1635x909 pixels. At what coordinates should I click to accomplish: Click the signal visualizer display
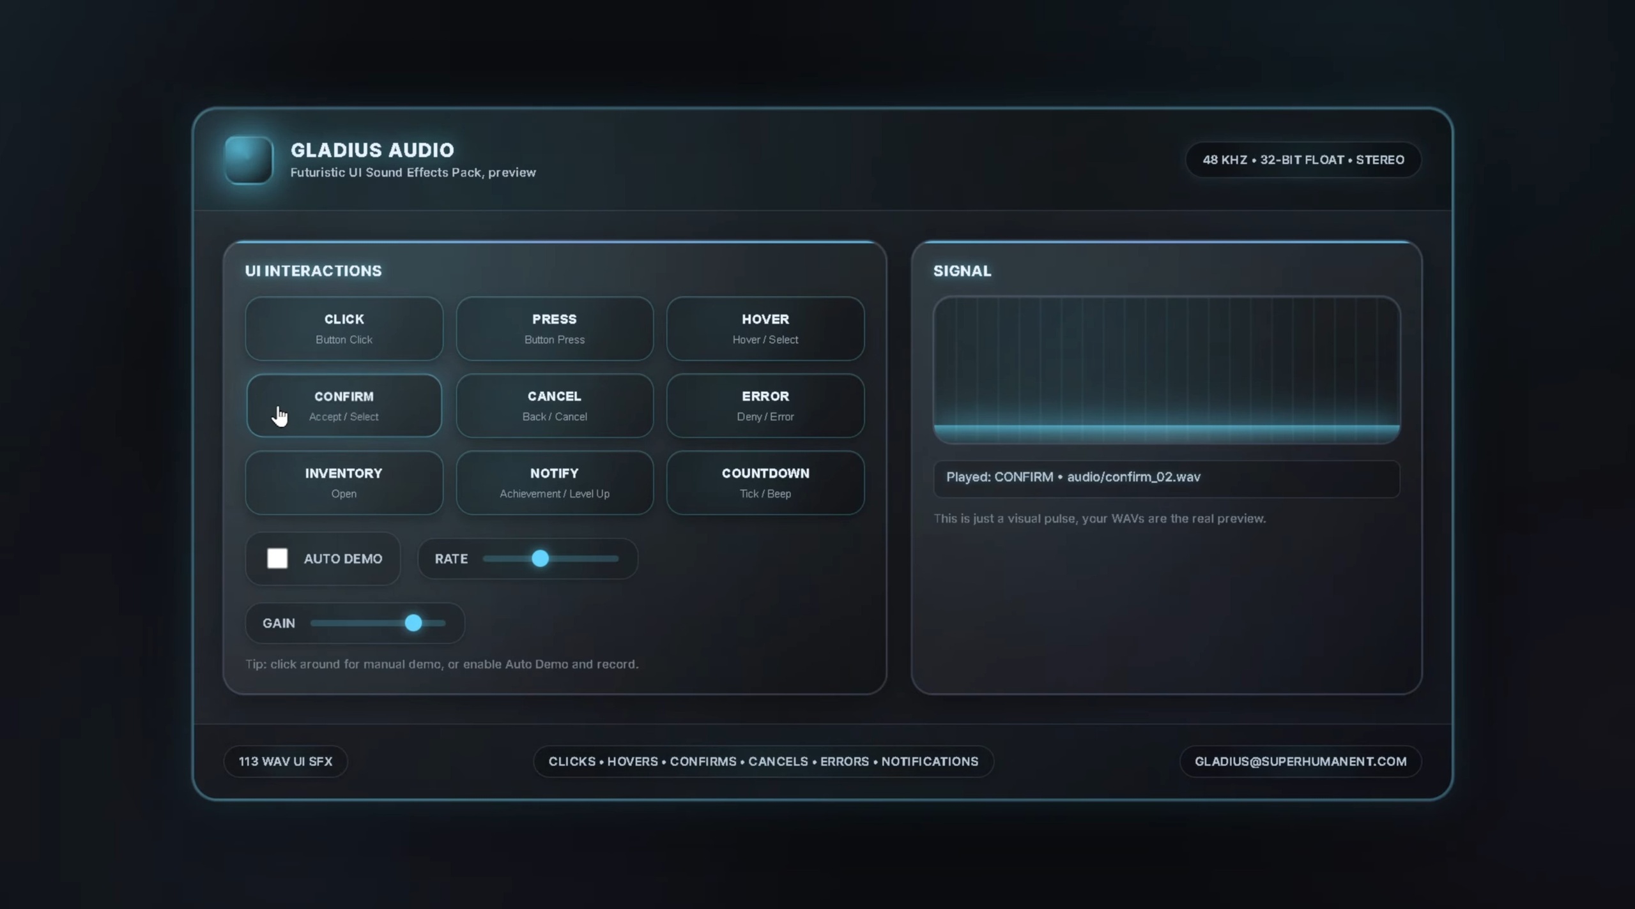pyautogui.click(x=1166, y=370)
